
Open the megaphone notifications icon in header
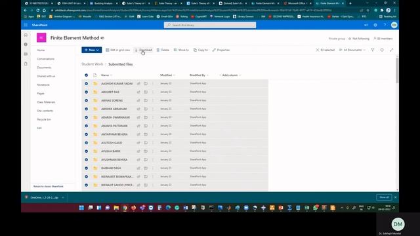coord(366,25)
